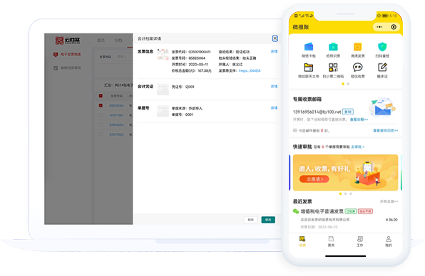Switch to the 工作 bottom tab
Image resolution: width=425 pixels, height=276 pixels.
(x=359, y=241)
